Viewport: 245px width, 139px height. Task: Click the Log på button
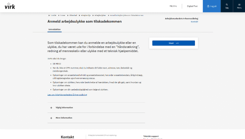coord(212,6)
